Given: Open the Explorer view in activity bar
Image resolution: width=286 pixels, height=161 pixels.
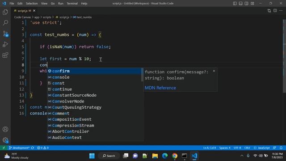Looking at the screenshot, I should [5, 12].
